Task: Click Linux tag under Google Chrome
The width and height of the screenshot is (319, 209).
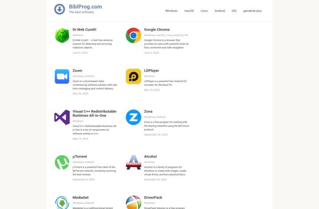Action: pos(169,35)
